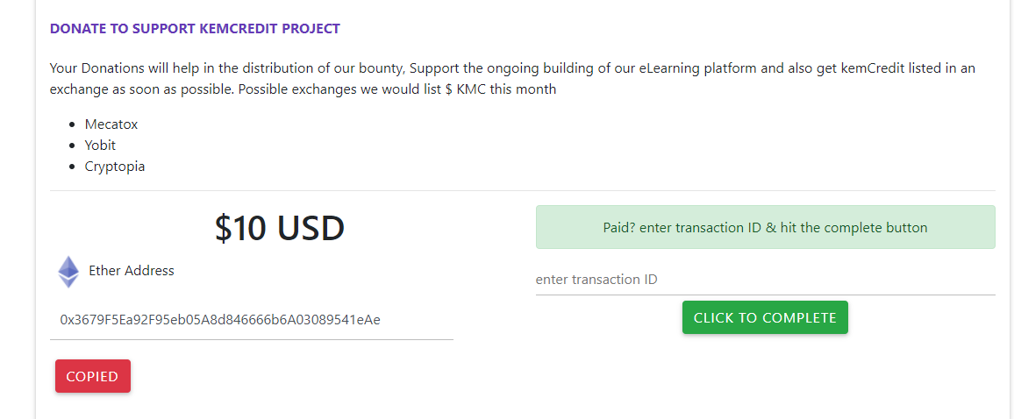The width and height of the screenshot is (1014, 419).
Task: Click the Mecatox exchange list item
Action: (x=111, y=124)
